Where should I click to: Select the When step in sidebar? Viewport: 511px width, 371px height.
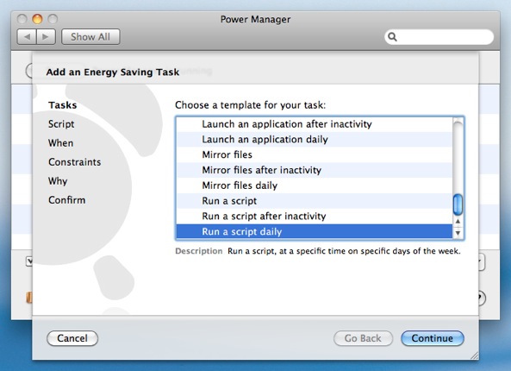click(60, 143)
